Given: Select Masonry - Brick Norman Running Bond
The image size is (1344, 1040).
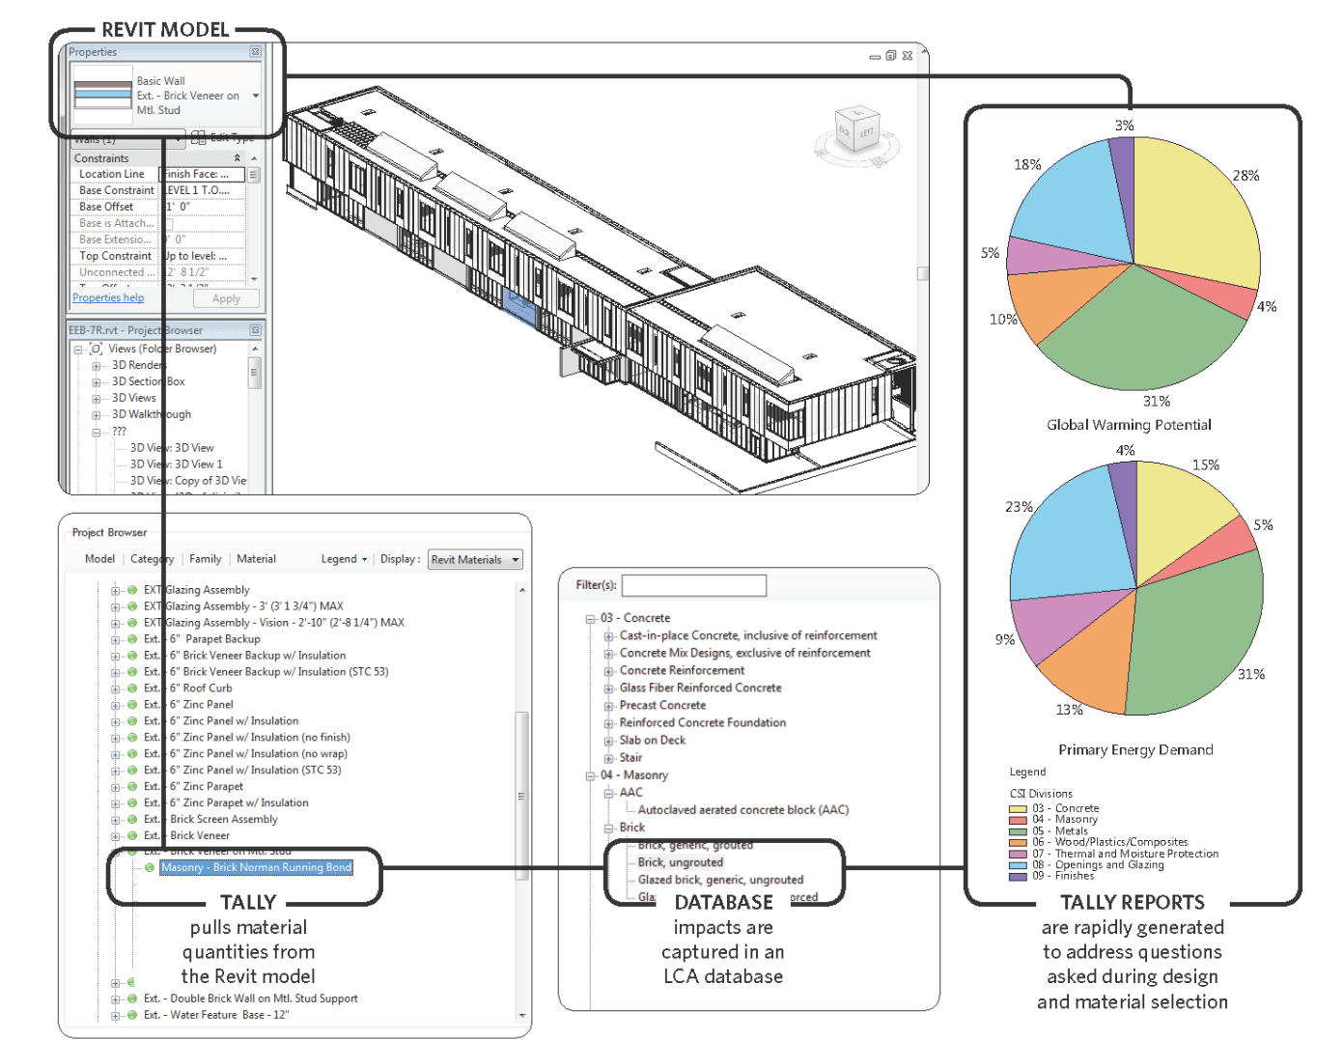Looking at the screenshot, I should pyautogui.click(x=256, y=867).
